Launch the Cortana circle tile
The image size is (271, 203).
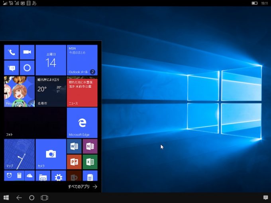point(27,68)
